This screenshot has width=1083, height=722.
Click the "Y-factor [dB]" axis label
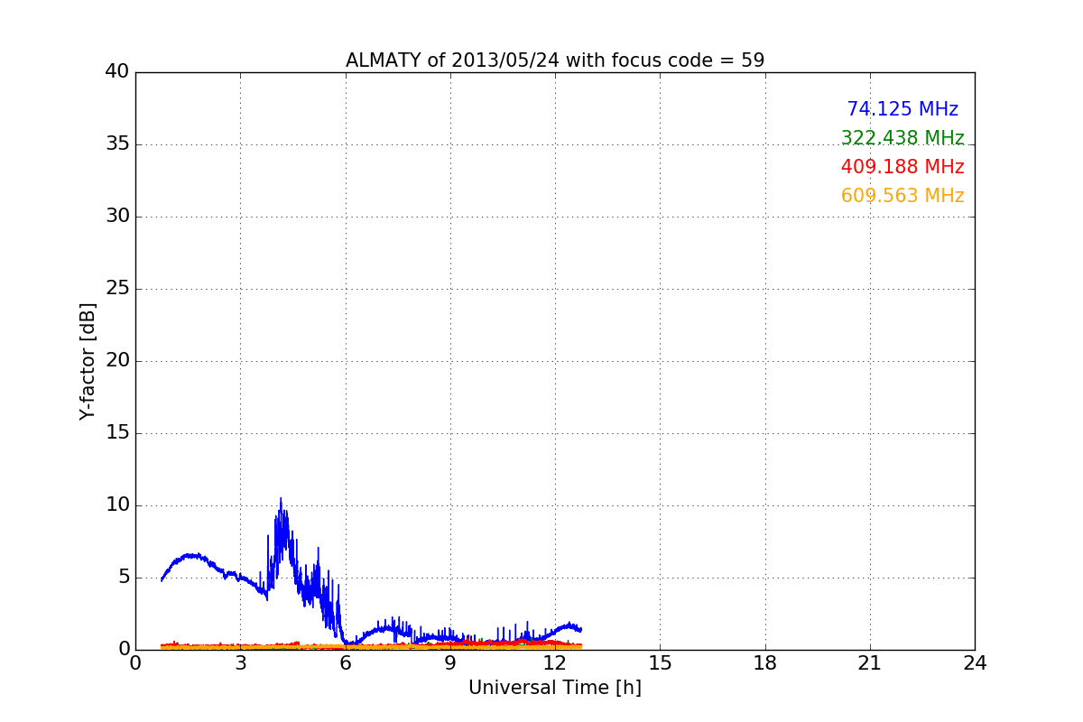(88, 361)
